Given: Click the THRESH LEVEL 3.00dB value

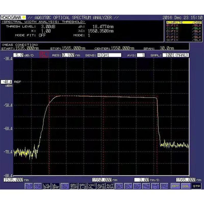Looking at the screenshot, I should click(48, 27).
